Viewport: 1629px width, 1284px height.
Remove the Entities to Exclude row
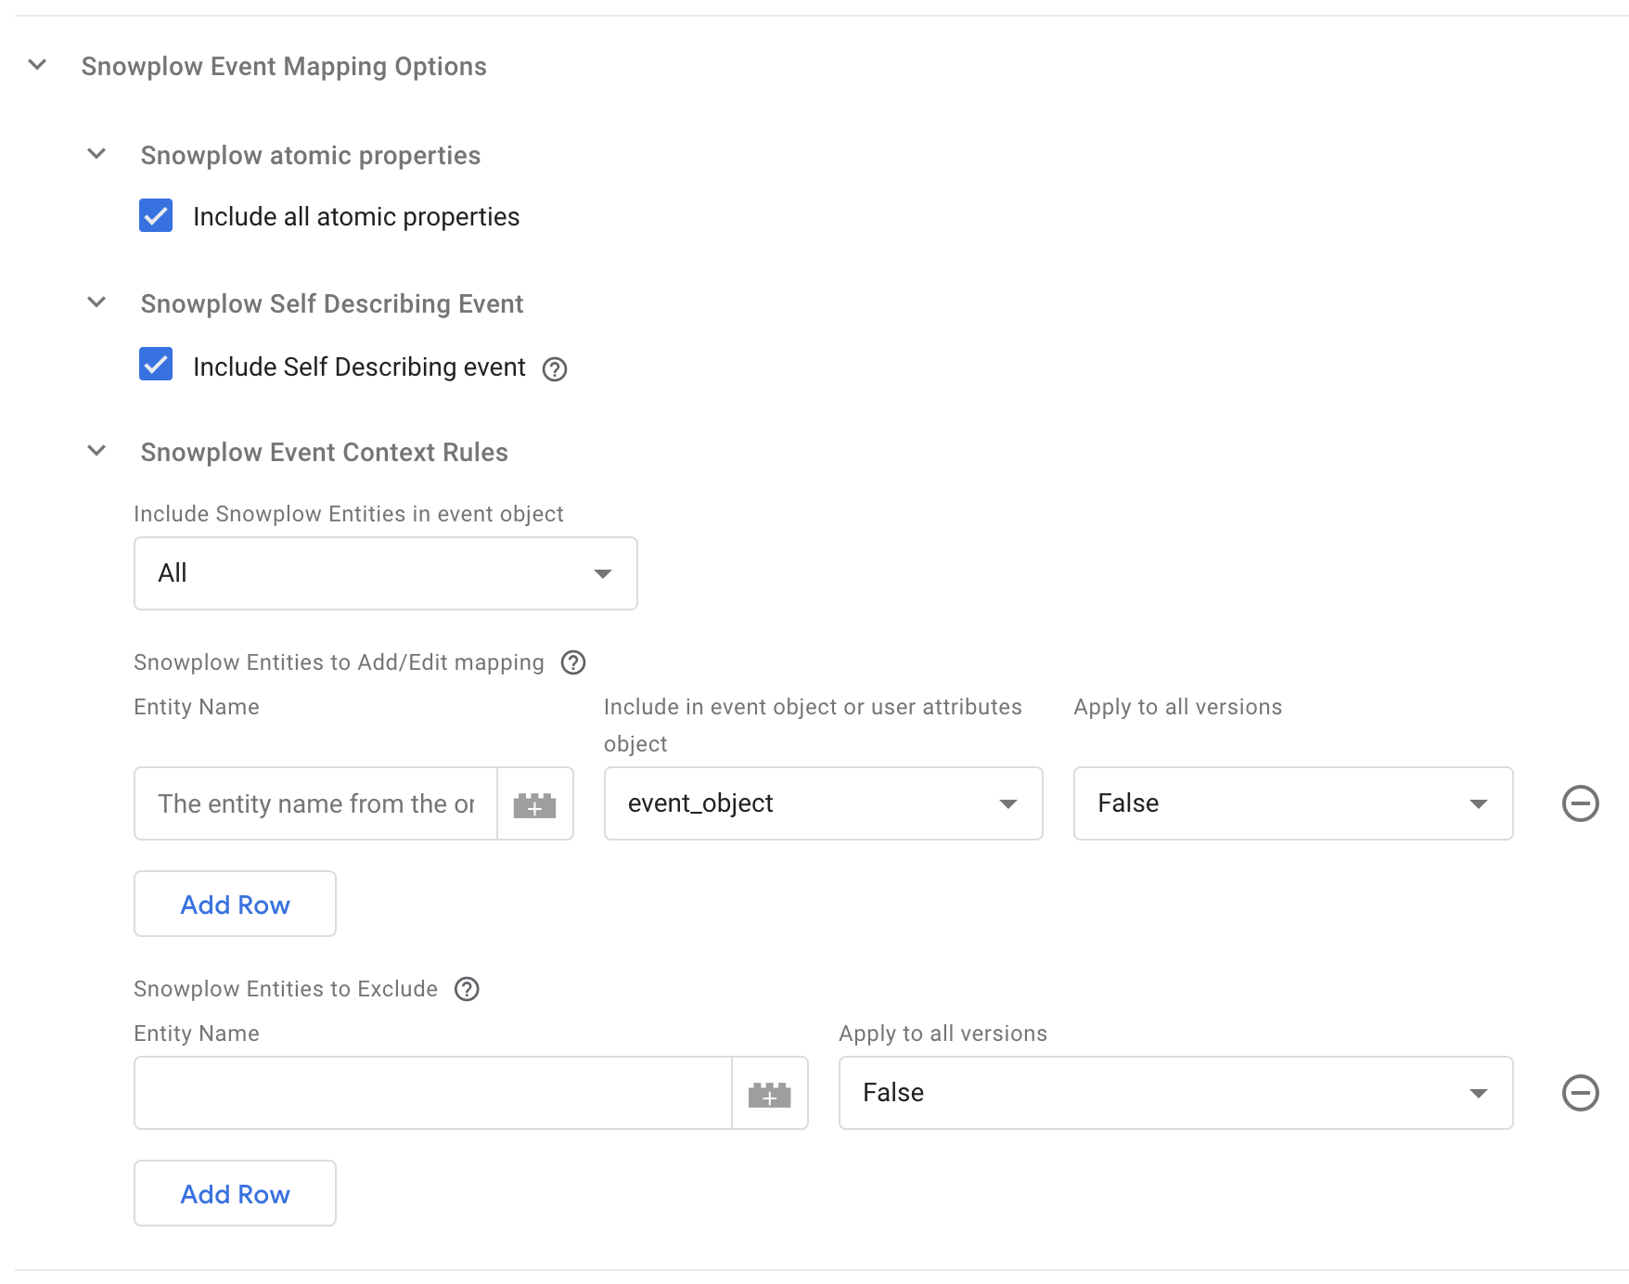[1580, 1094]
